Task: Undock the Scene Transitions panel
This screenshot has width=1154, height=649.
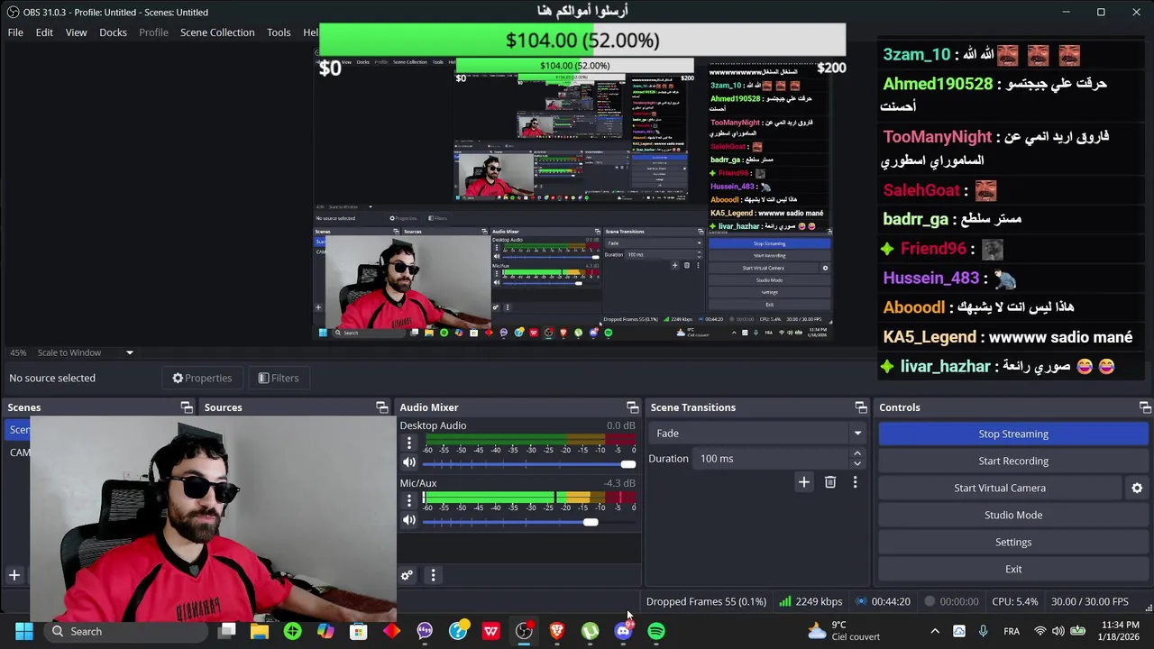Action: (861, 407)
